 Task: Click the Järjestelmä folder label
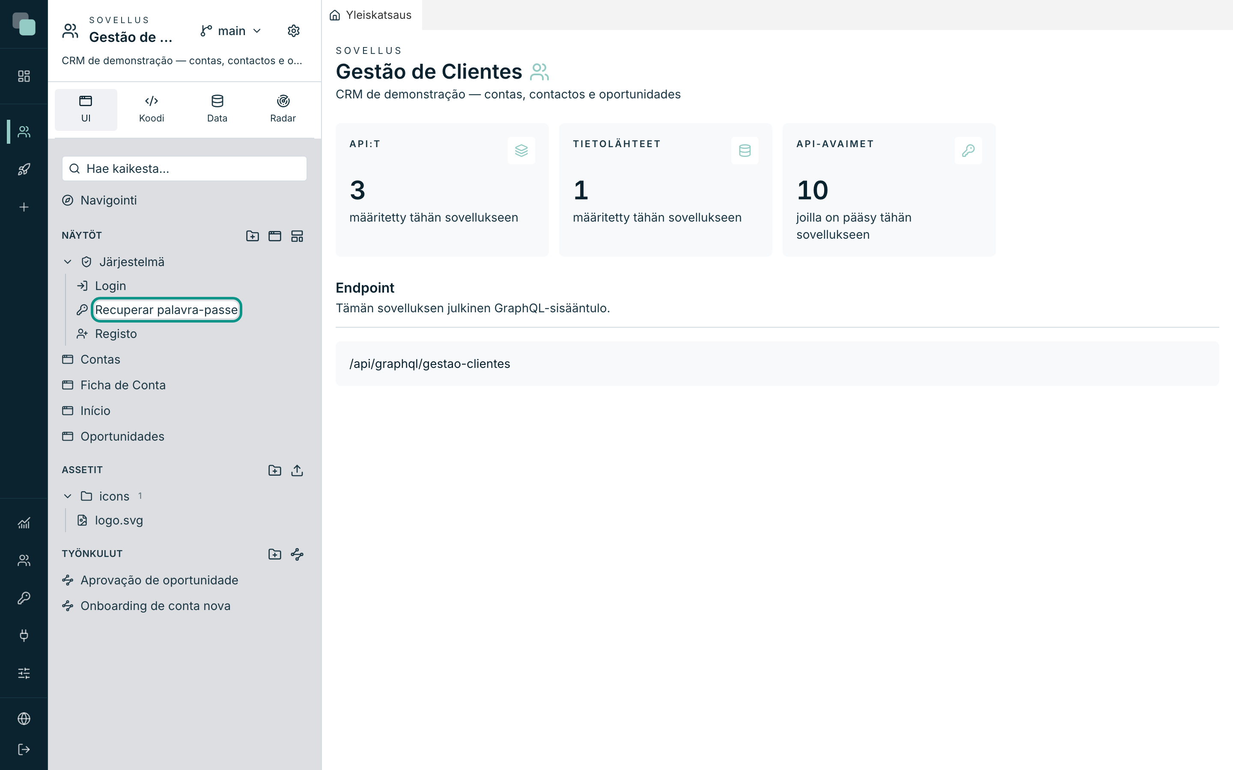132,262
